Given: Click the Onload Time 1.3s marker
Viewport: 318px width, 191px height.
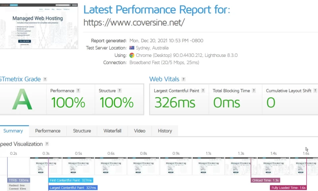Looking at the screenshot, I should pos(266,180).
